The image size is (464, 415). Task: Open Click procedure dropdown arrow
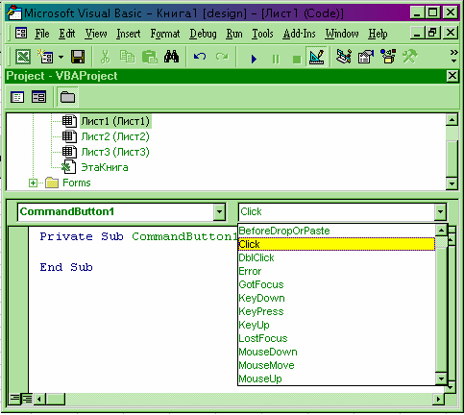440,212
